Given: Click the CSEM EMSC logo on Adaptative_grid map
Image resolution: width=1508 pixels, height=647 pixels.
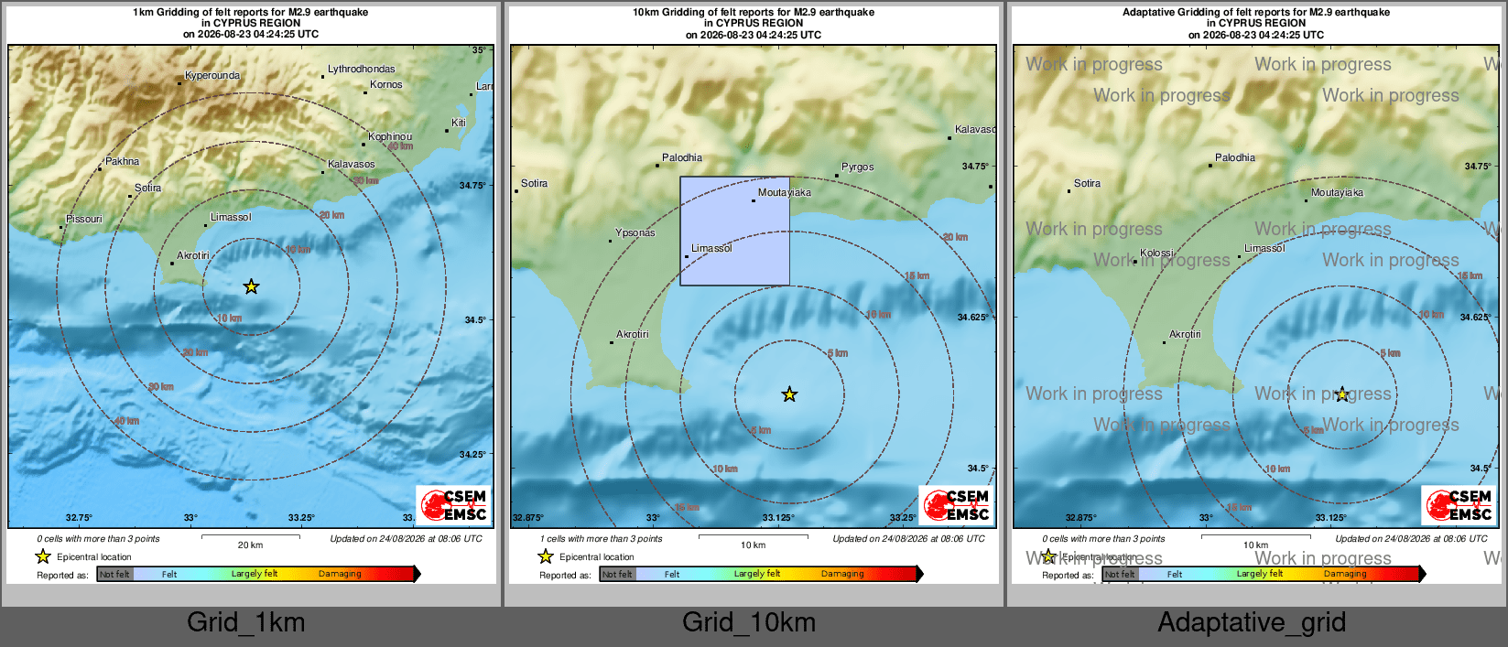Looking at the screenshot, I should click(x=1459, y=504).
